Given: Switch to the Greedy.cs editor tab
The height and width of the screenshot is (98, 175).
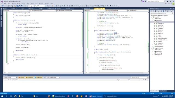Looking at the screenshot, I should pyautogui.click(x=41, y=9).
